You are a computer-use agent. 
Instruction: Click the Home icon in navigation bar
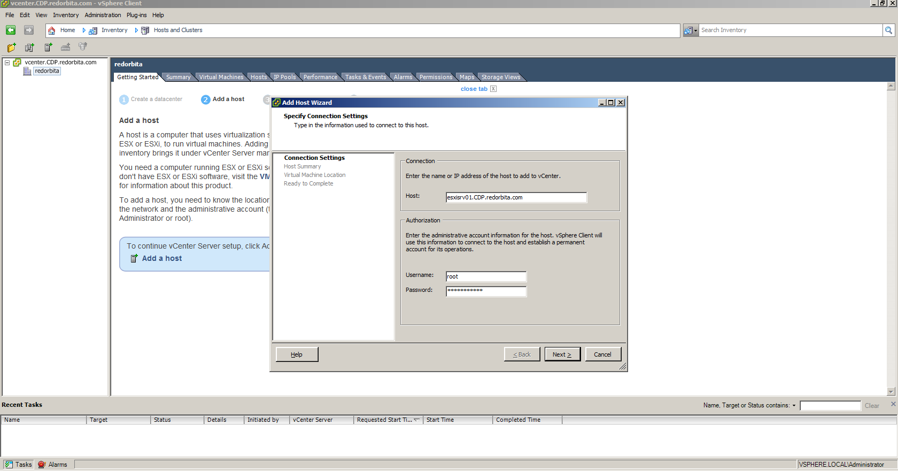[x=52, y=30]
